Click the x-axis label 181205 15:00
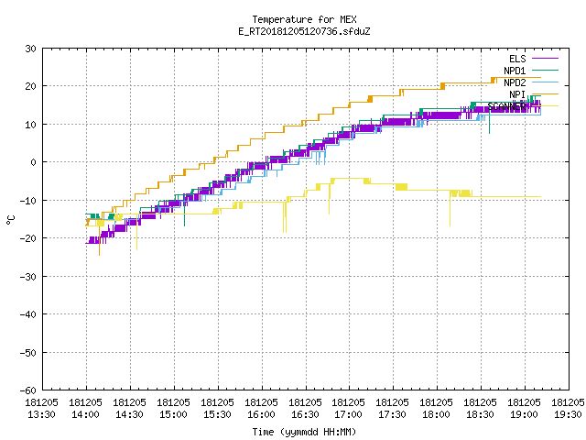Image resolution: width=586 pixels, height=440 pixels. 174,408
